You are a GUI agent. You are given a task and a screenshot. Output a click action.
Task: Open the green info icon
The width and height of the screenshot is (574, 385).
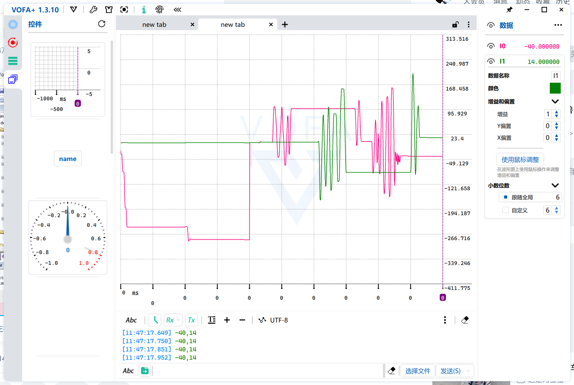(144, 10)
